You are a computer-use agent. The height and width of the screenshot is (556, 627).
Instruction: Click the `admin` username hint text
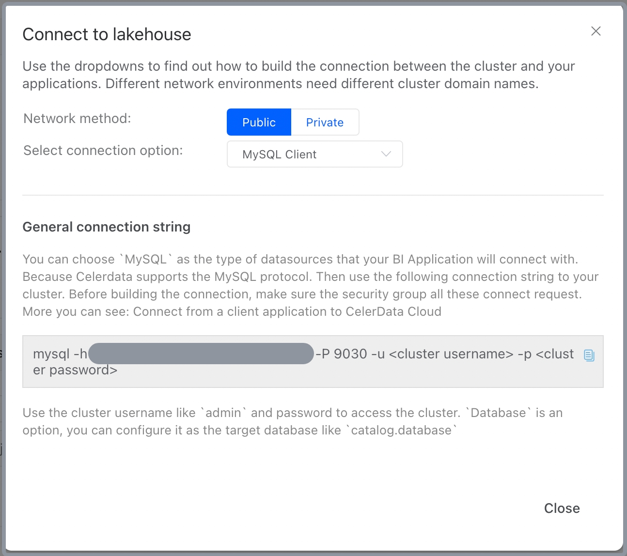coord(223,413)
